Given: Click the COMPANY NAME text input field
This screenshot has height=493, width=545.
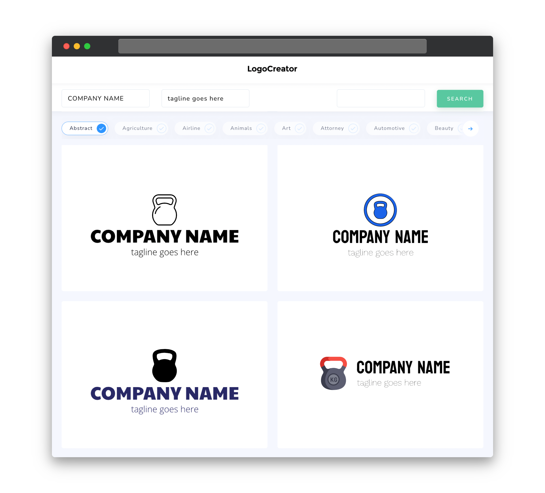Looking at the screenshot, I should [x=106, y=98].
